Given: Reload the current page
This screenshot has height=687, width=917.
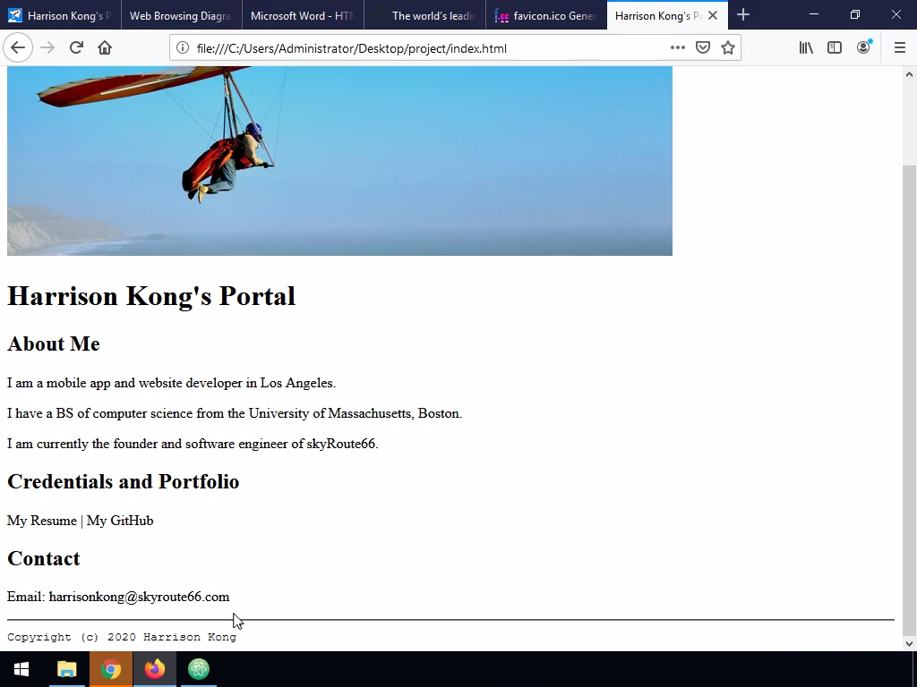Looking at the screenshot, I should click(76, 48).
